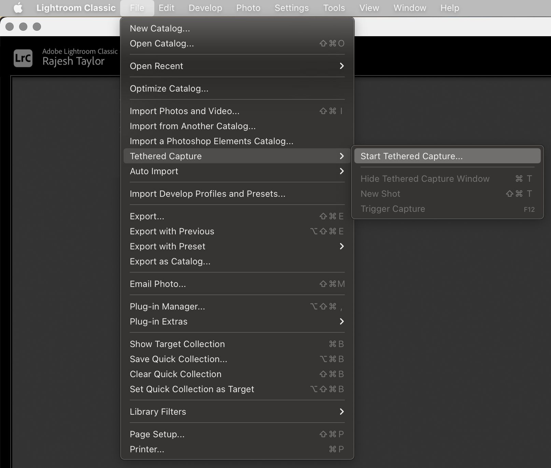
Task: Select Export as Catalog
Action: pos(170,261)
